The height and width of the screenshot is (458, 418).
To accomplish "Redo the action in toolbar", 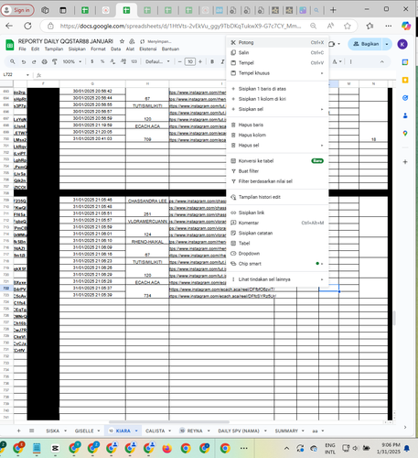I will click(34, 61).
